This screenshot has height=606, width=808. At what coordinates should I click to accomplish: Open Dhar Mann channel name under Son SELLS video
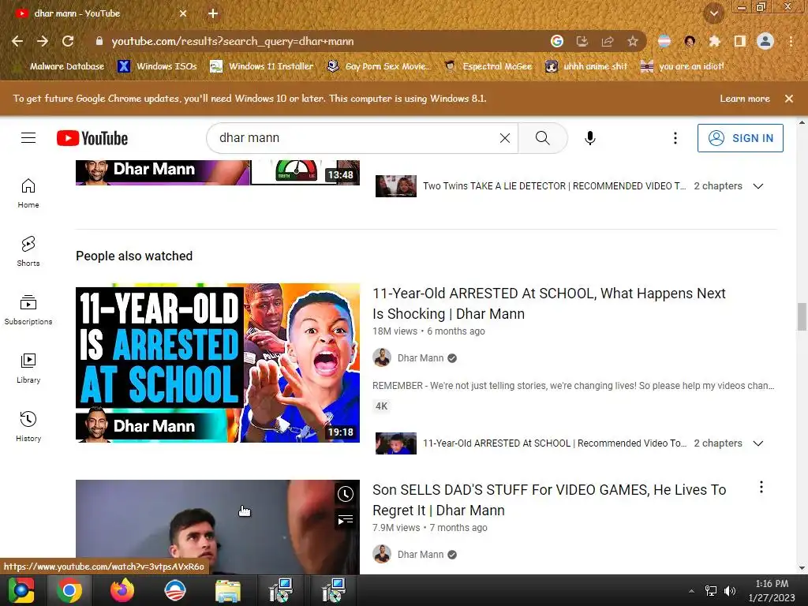tap(421, 555)
